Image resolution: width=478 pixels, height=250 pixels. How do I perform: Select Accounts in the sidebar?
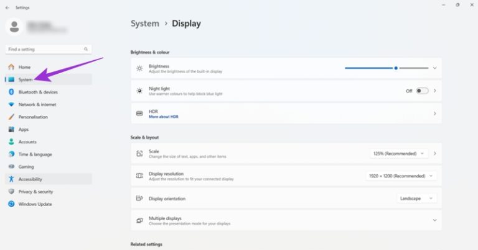coord(27,142)
